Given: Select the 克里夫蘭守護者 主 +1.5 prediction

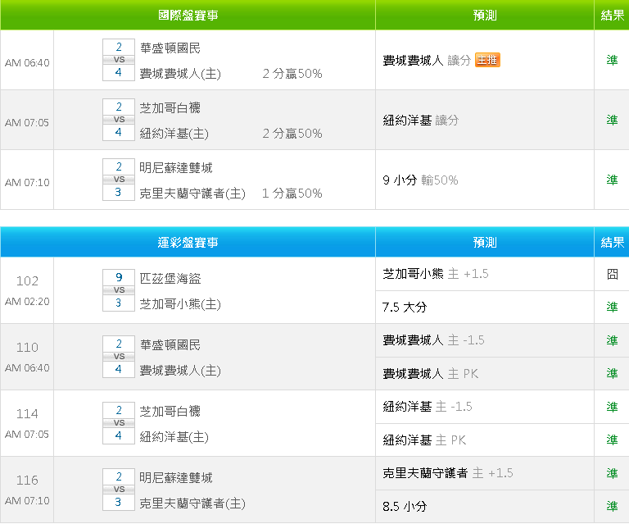Looking at the screenshot, I should click(448, 473).
